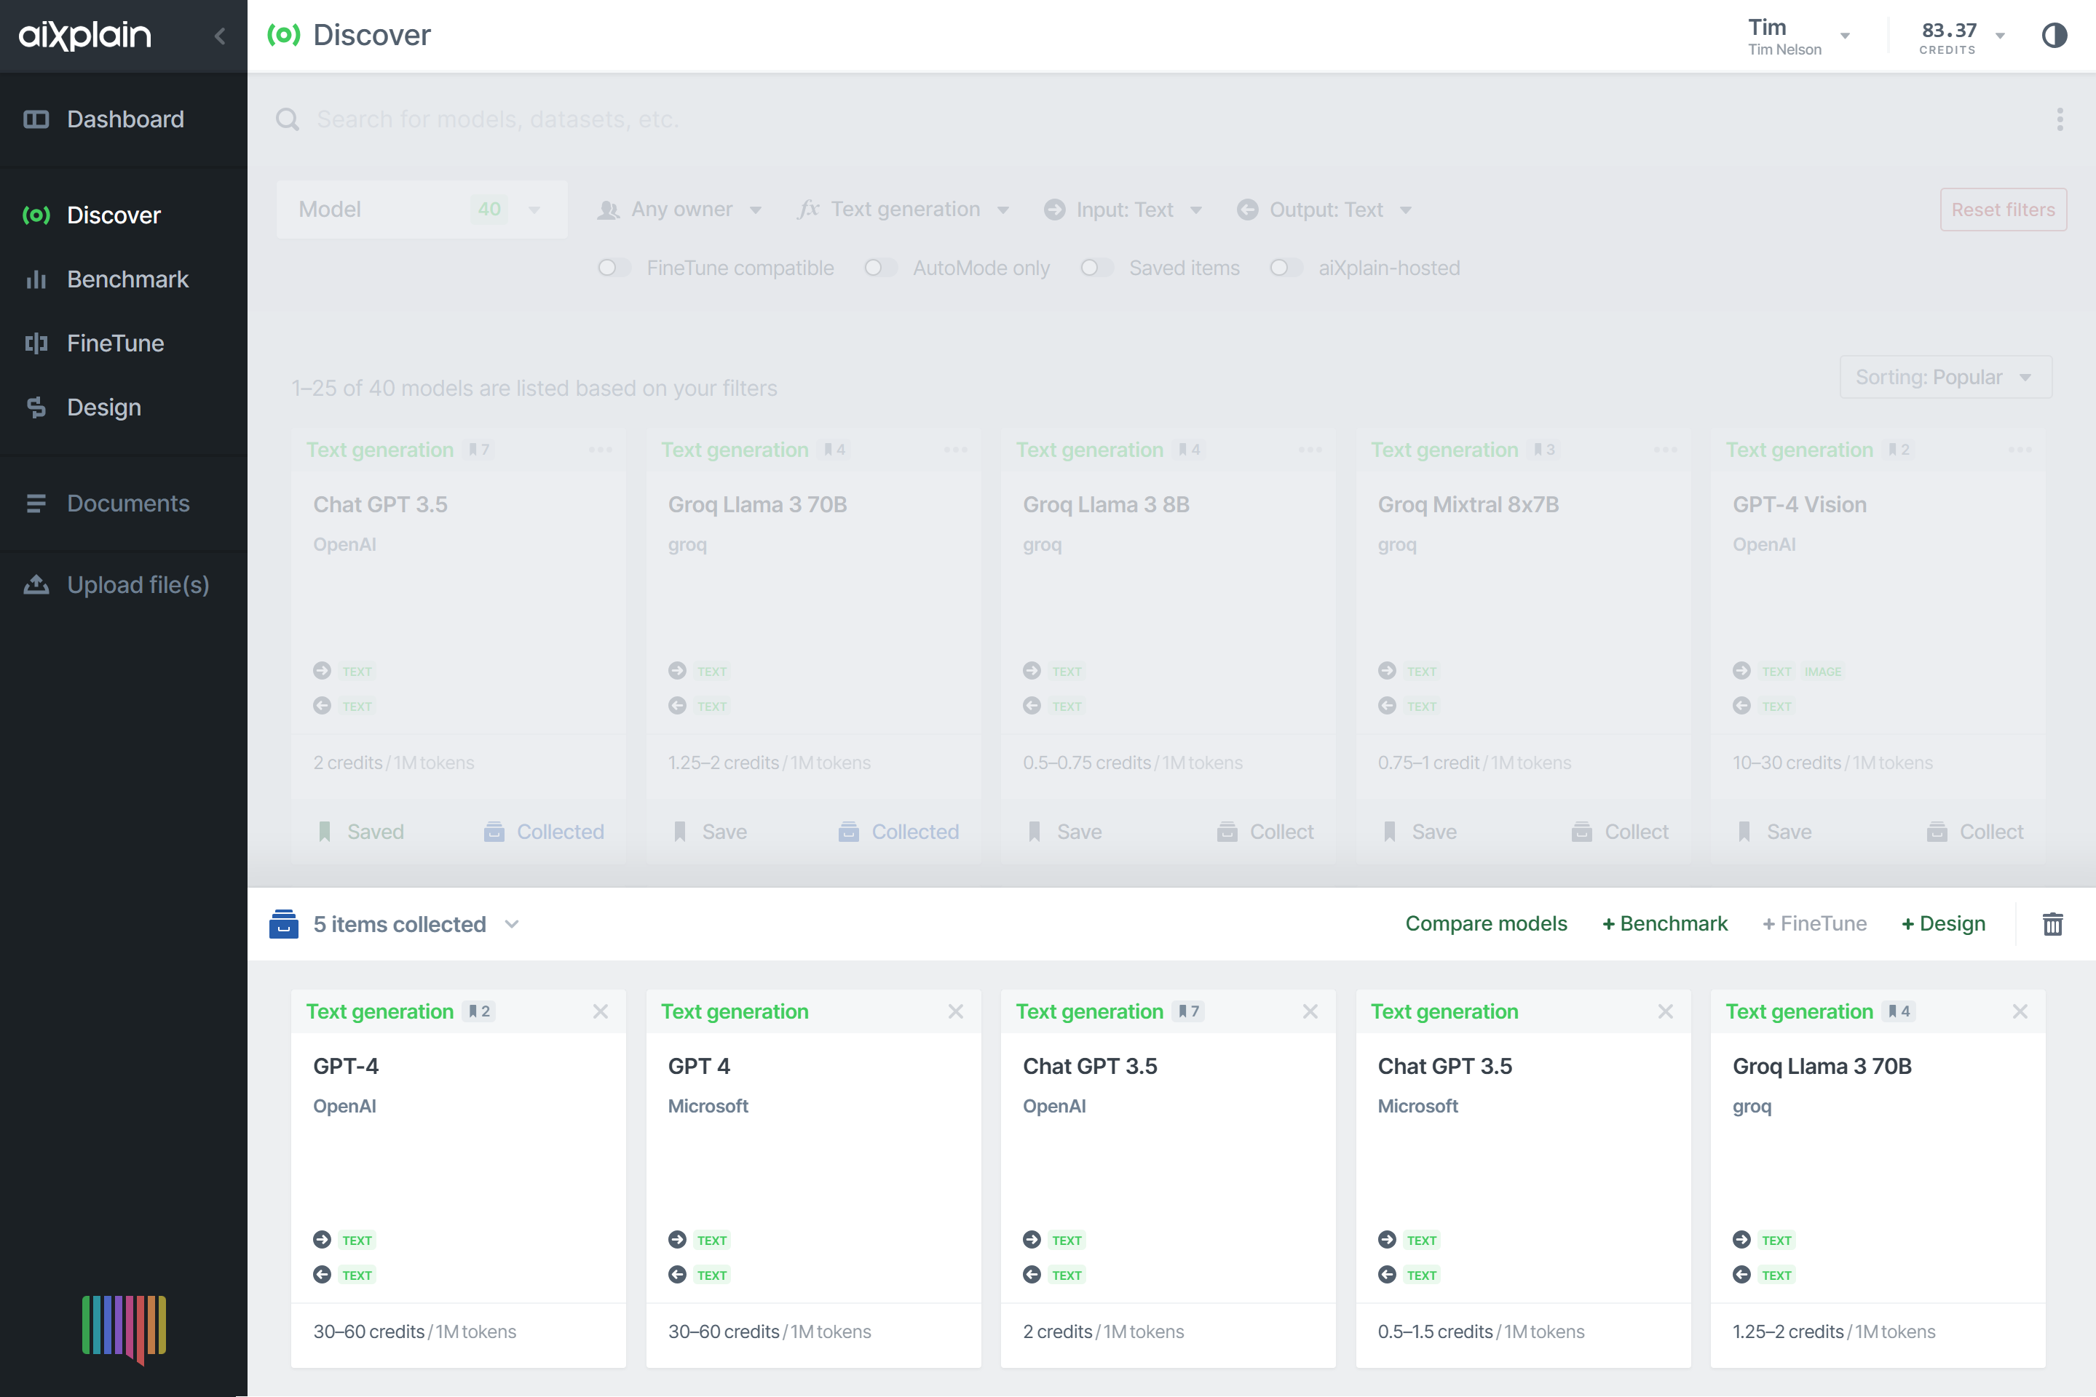Collapse the sidebar with the chevron arrow

(x=219, y=36)
